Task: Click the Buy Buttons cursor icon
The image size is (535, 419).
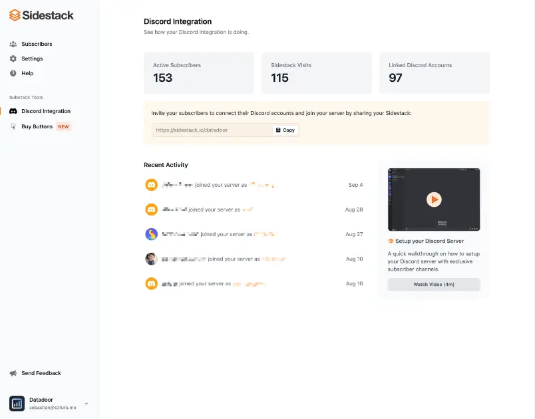Action: pyautogui.click(x=13, y=126)
